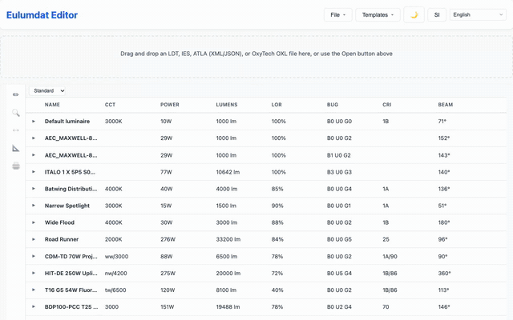This screenshot has height=320, width=513.
Task: Click the 1A/90 CRI value
Action: click(390, 256)
